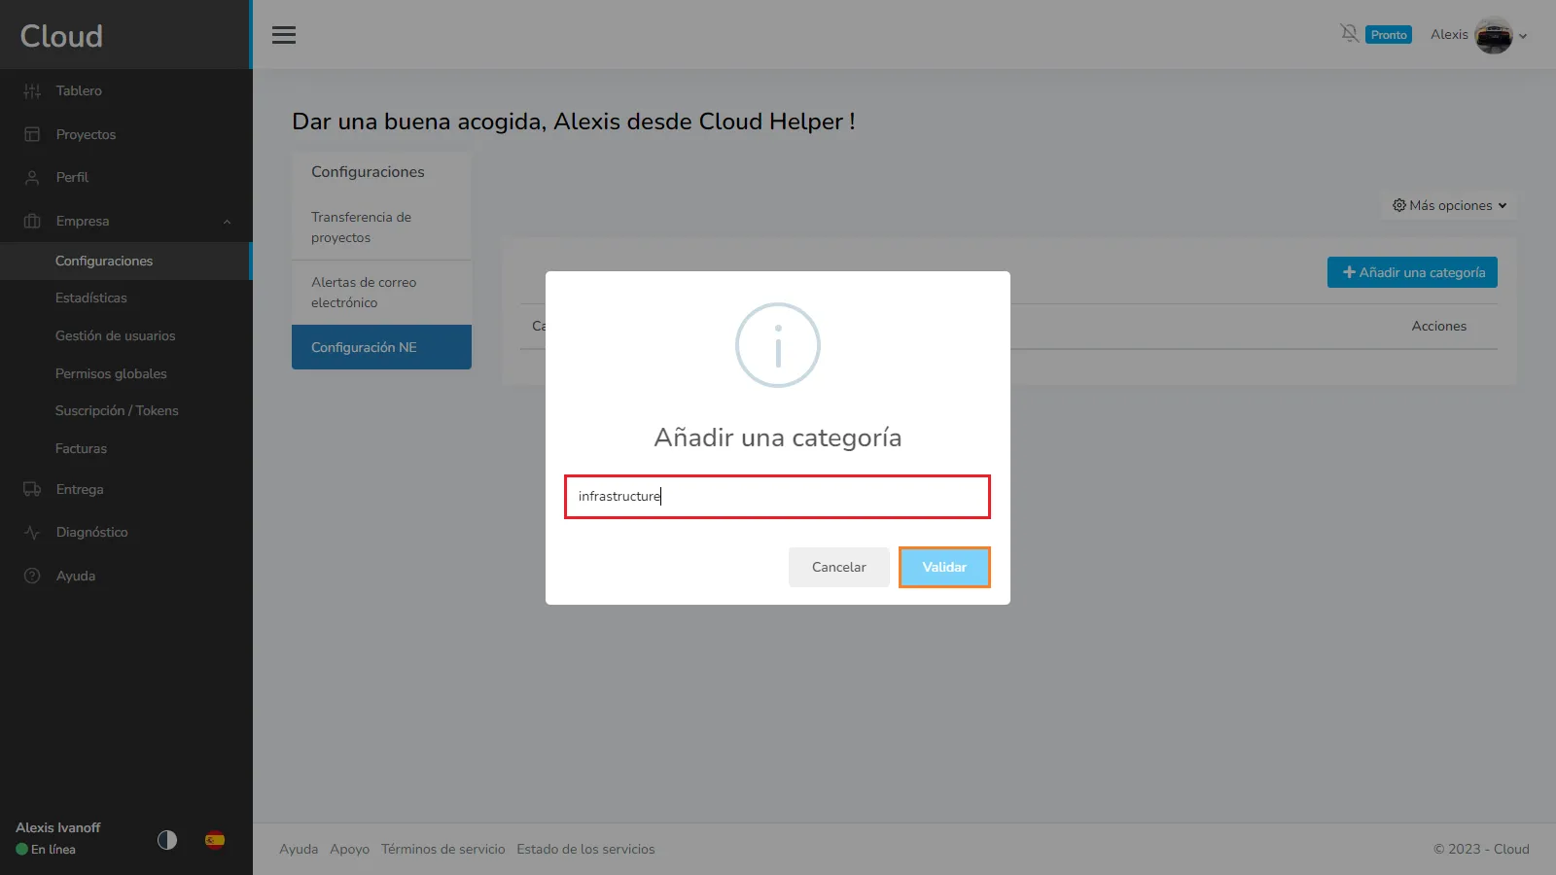Click the hamburger menu icon
This screenshot has height=875, width=1556.
click(283, 35)
